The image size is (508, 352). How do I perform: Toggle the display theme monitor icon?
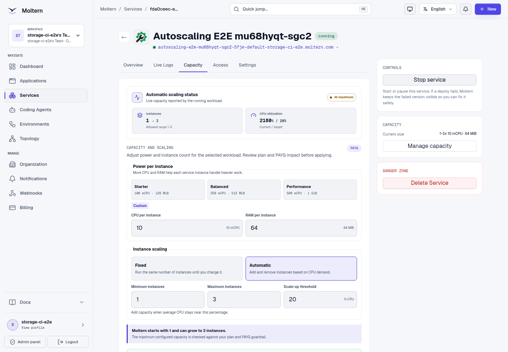[410, 9]
